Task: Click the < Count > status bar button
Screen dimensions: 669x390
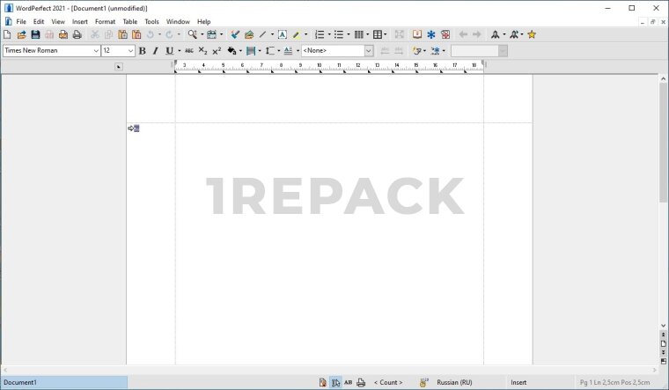Action: coord(388,383)
